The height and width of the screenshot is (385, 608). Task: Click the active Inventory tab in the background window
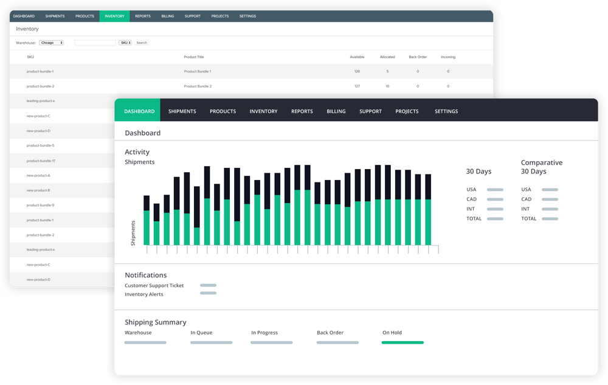[114, 16]
